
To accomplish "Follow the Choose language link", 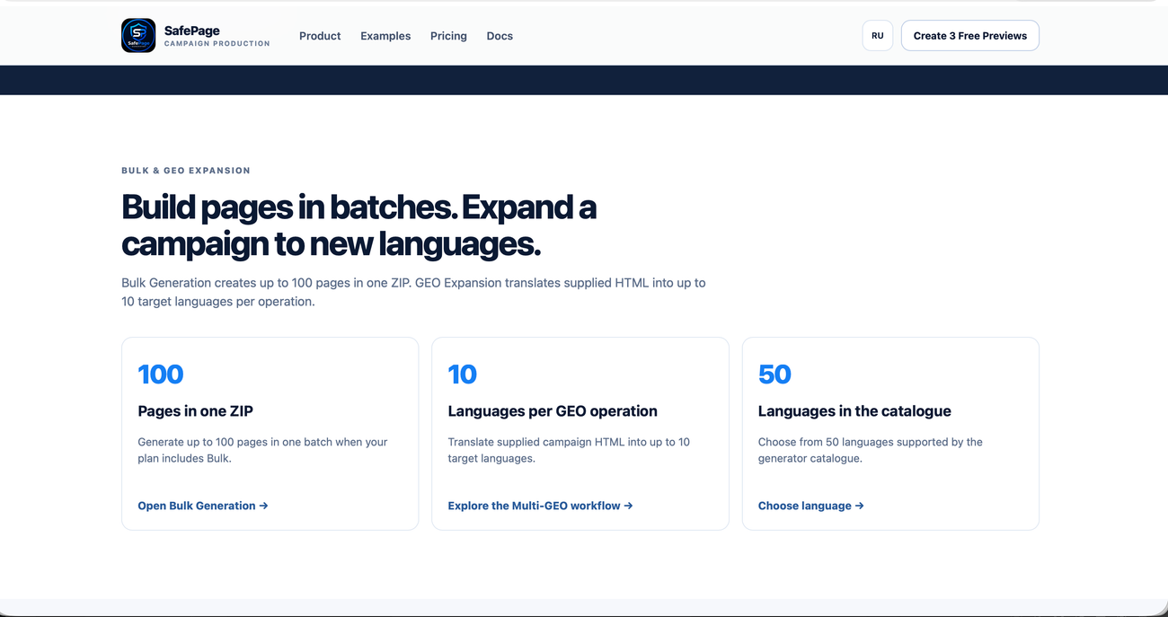I will [x=811, y=506].
